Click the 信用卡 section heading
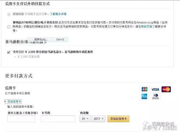Viewport: 180px width, 132px height. [x=11, y=88]
